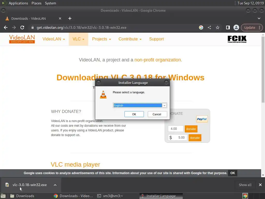265x199 pixels.
Task: Click vlc-3.0.18-win32.exe file icon in download bar
Action: [x=7, y=185]
